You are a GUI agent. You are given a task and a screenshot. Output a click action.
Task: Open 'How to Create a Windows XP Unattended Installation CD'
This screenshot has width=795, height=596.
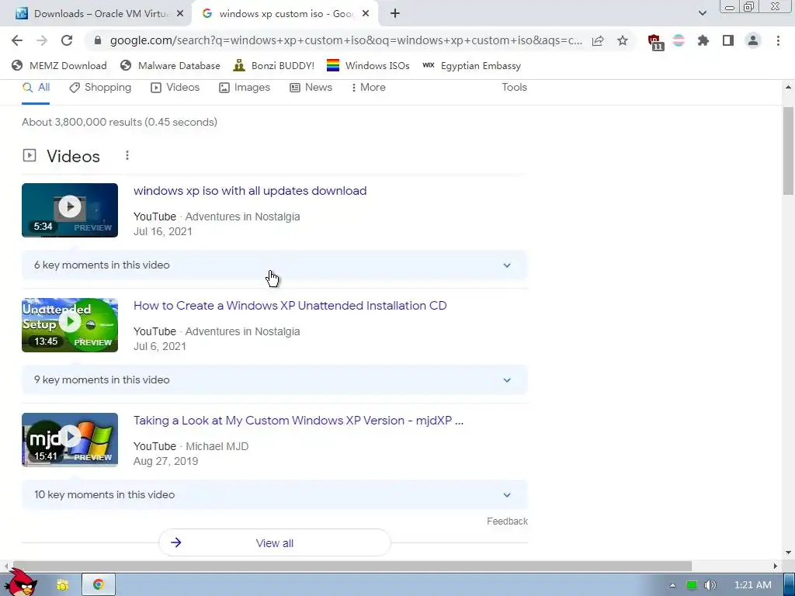coord(290,306)
